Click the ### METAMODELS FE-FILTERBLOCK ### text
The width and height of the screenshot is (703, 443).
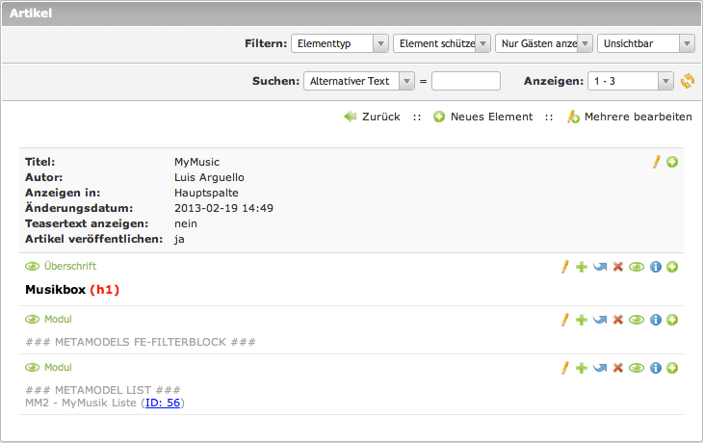click(x=141, y=342)
